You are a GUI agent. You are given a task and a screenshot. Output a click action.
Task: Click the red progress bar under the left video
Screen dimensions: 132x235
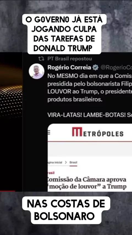click(7, 191)
